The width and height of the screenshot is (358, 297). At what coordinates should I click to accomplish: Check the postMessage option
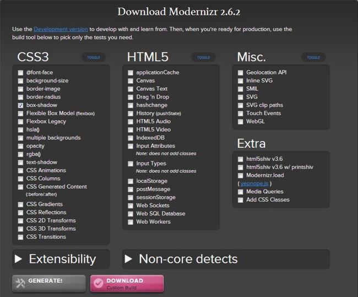131,190
